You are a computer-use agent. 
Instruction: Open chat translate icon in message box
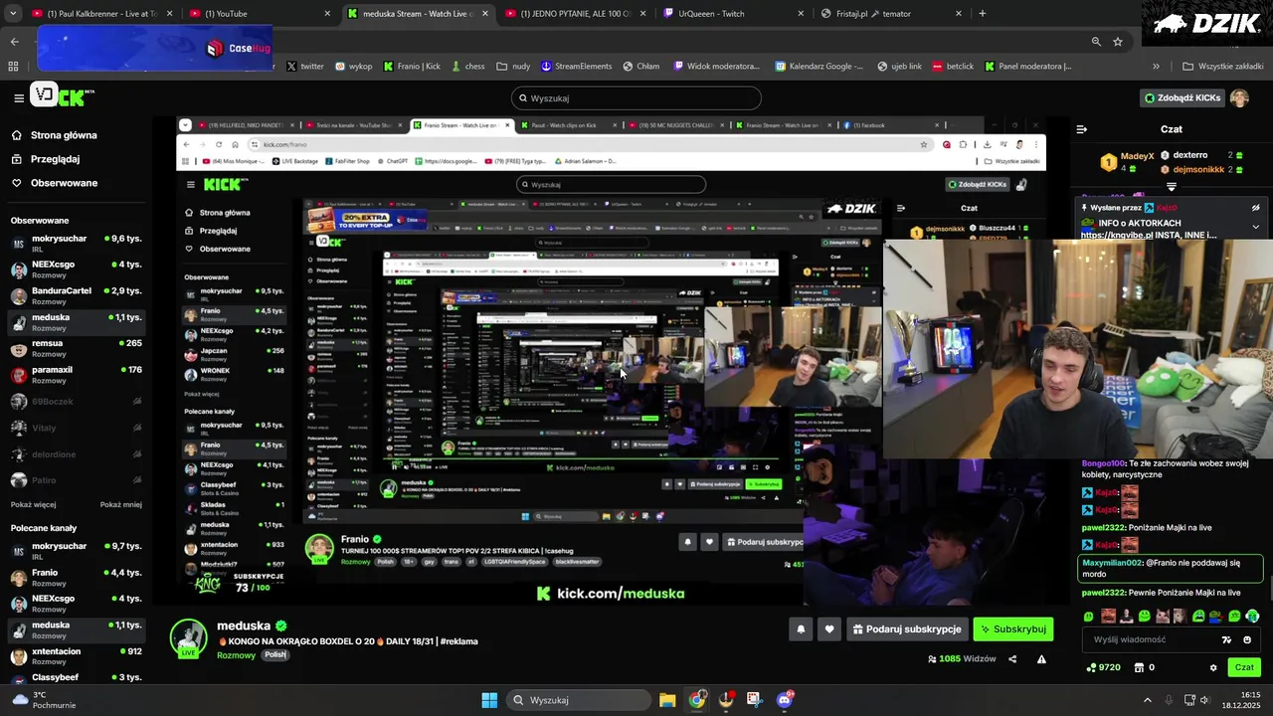pos(1226,639)
